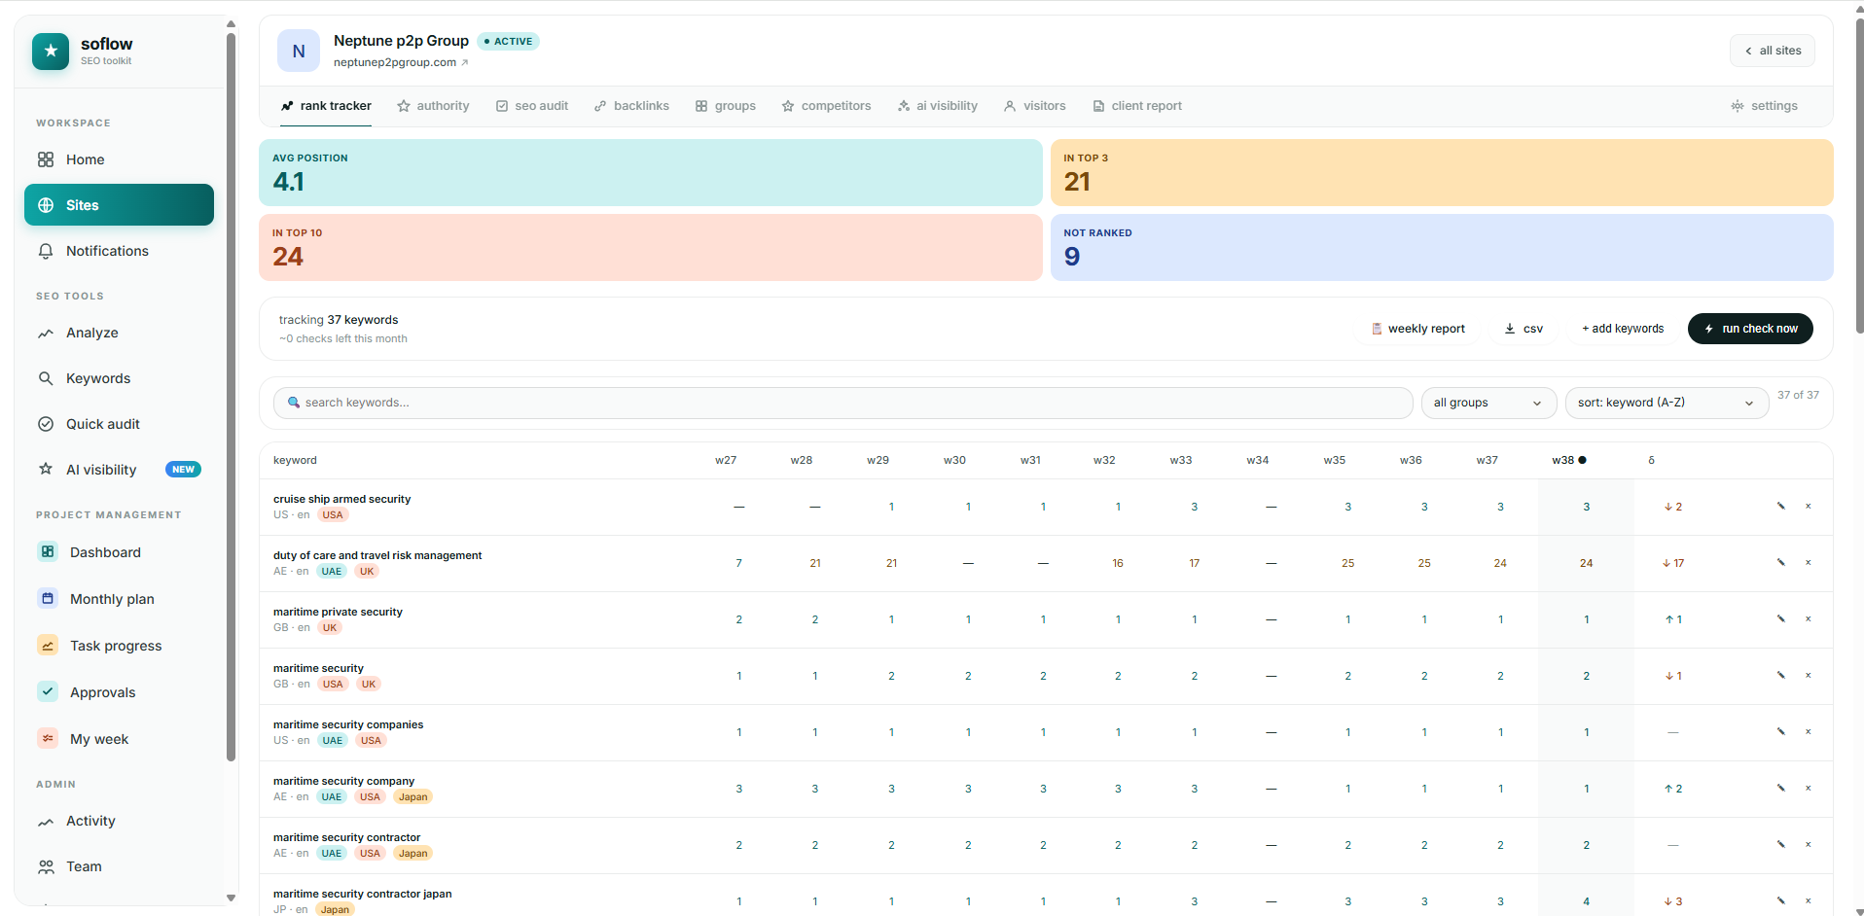Screen dimensions: 1864x916
Task: Switch to the backlinks tab
Action: pyautogui.click(x=631, y=106)
